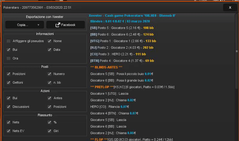Toggle Bui checkbox under Informazioni
The image size is (239, 141).
[x=9, y=50]
